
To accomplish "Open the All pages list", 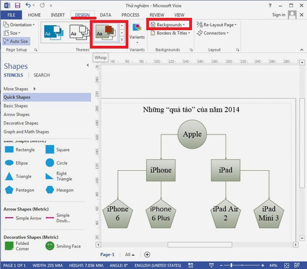I will 129,254.
